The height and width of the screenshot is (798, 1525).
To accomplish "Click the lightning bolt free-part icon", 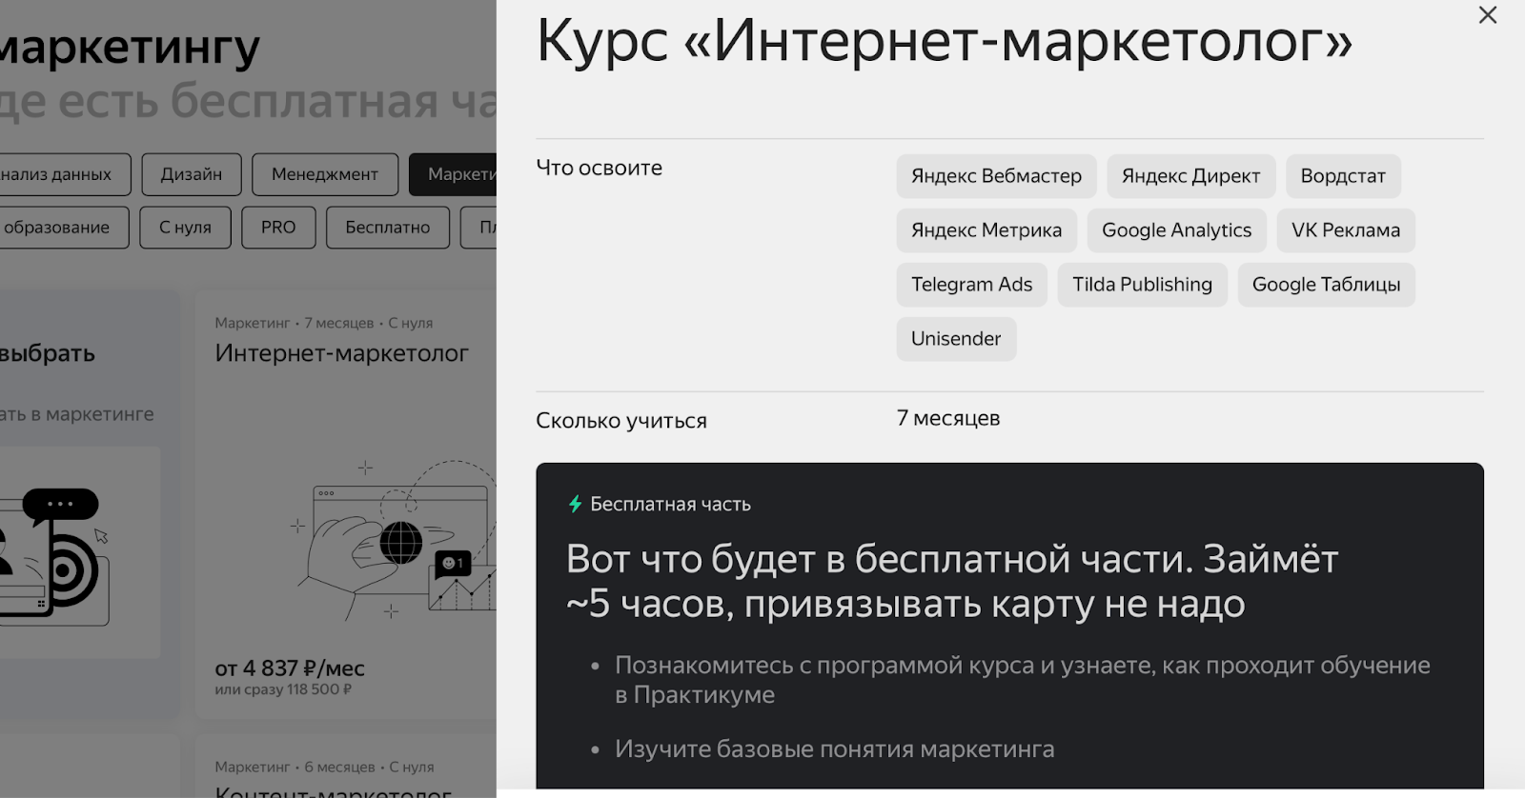I will (x=575, y=504).
